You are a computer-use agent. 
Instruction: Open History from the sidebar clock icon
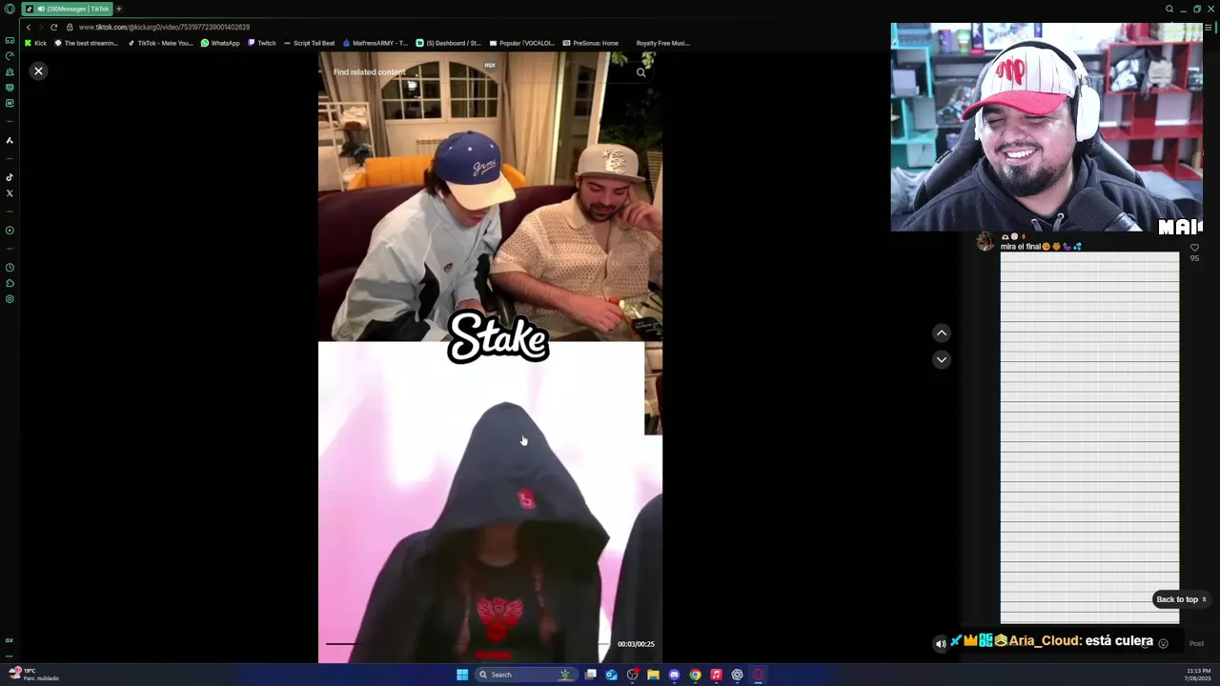pos(10,268)
